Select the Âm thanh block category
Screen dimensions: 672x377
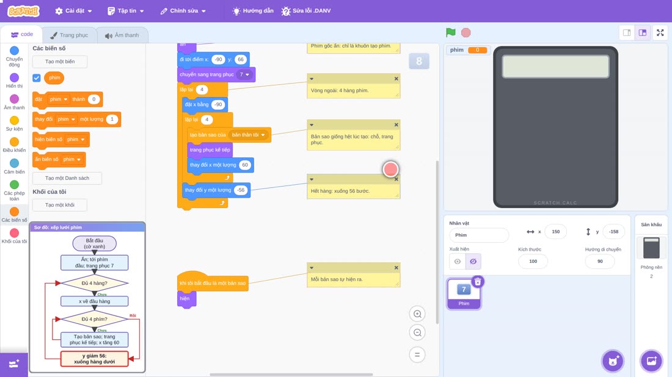tap(14, 102)
